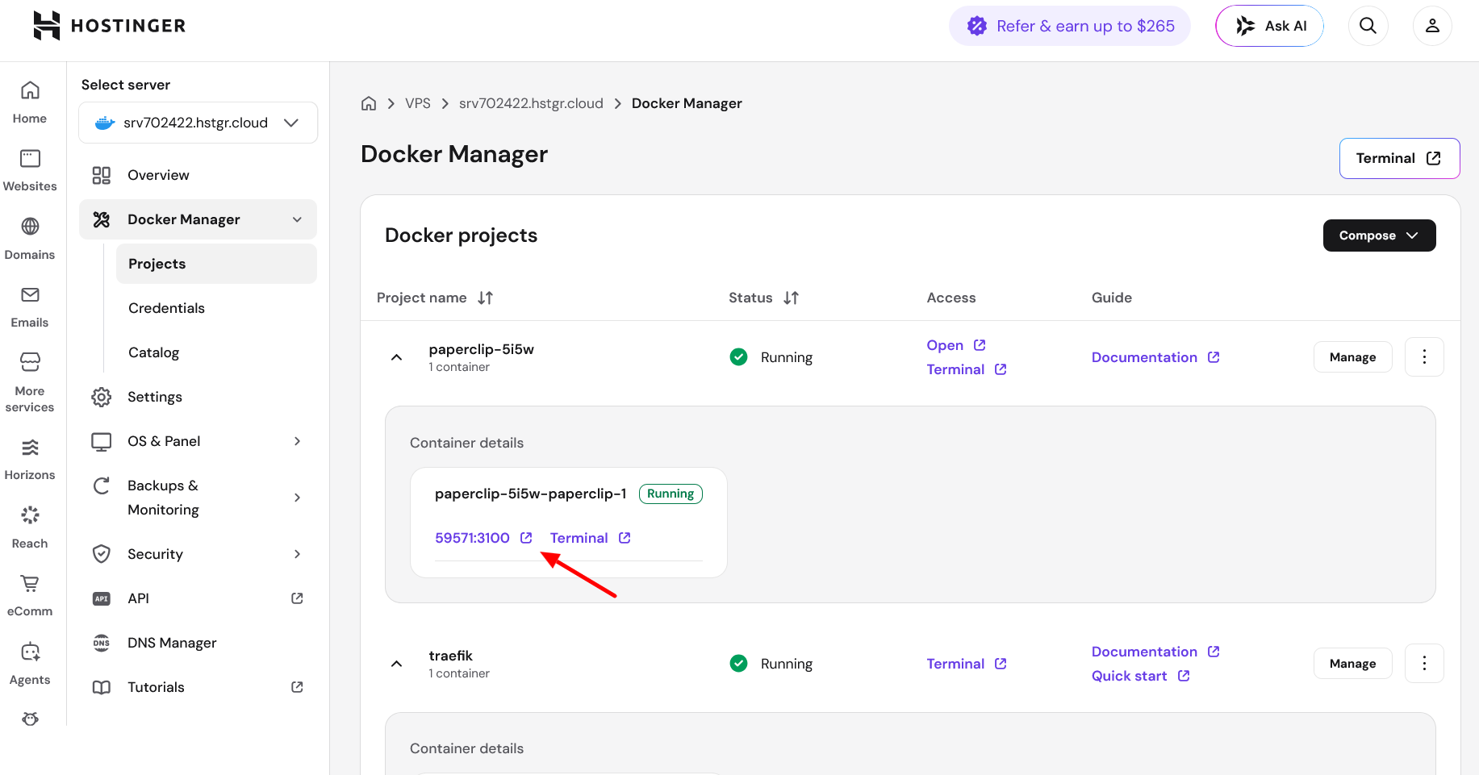Open Quick start link for traefik
Viewport: 1479px width, 775px height.
1140,676
